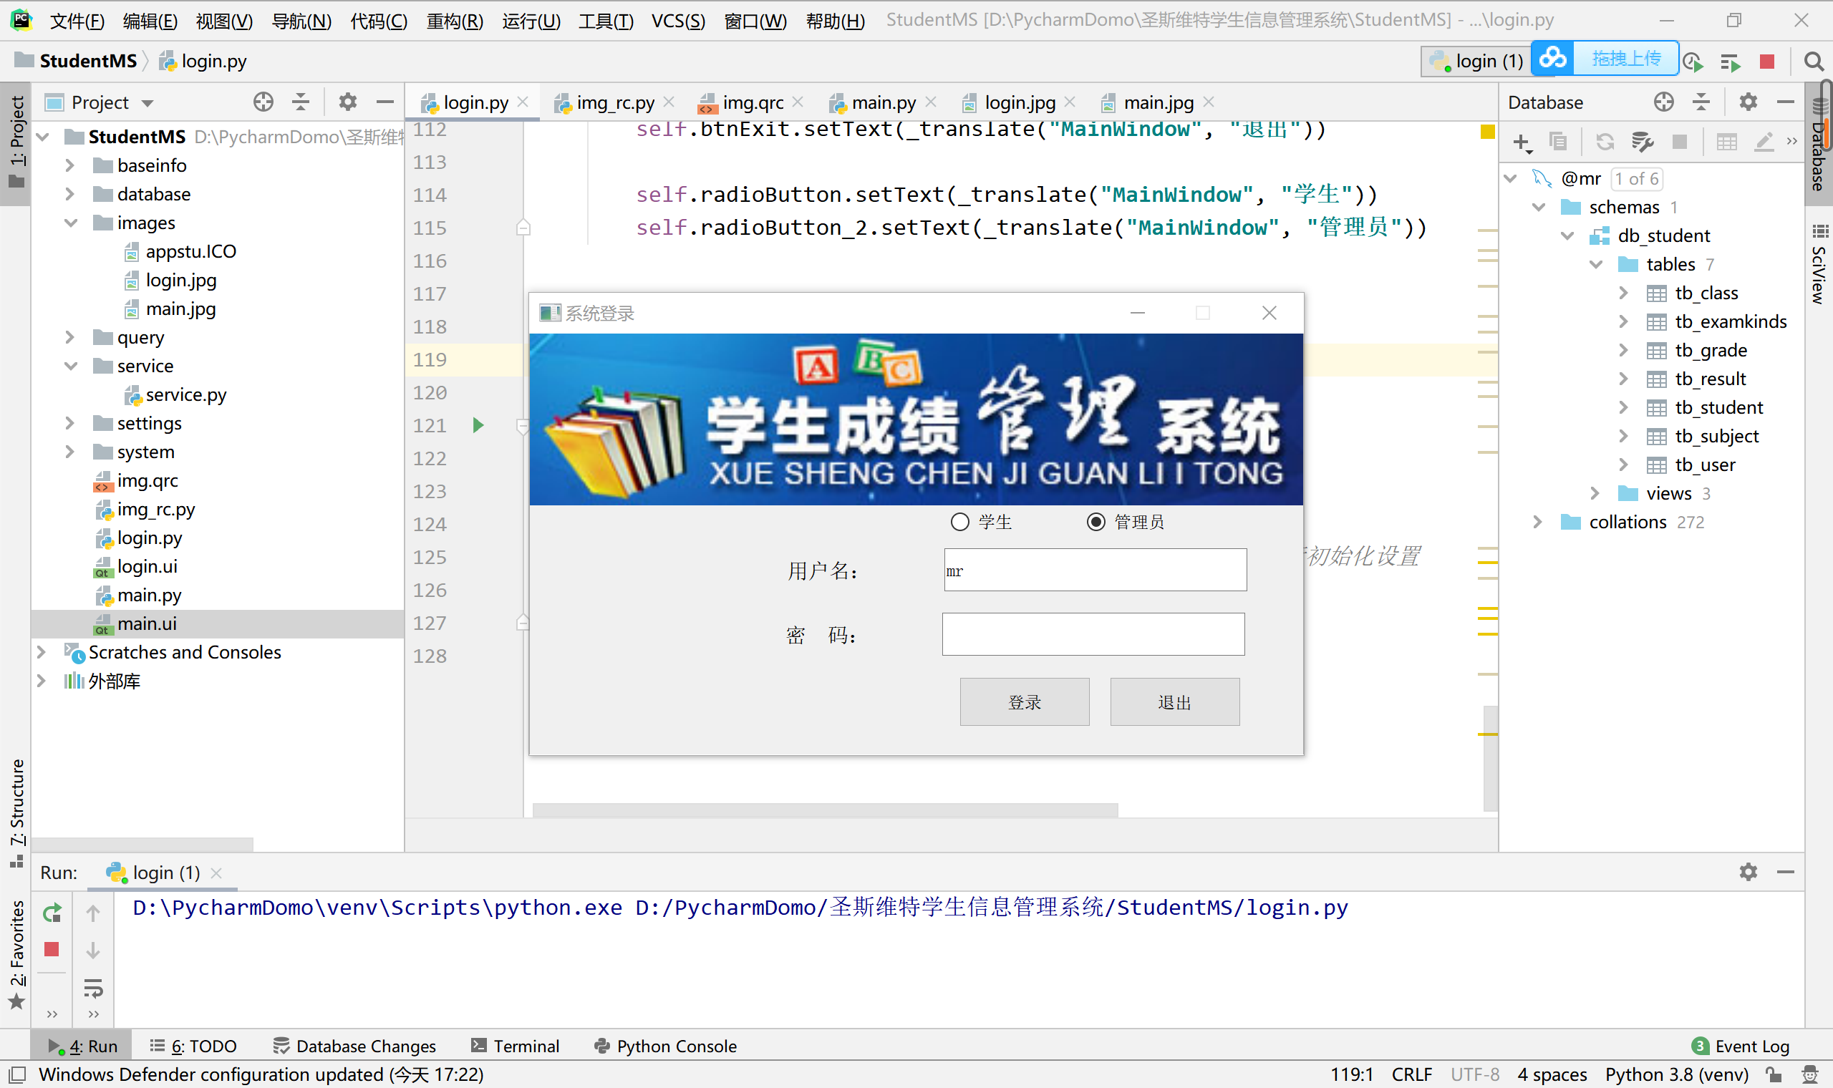This screenshot has height=1088, width=1833.
Task: Expand the collations node
Action: (x=1537, y=522)
